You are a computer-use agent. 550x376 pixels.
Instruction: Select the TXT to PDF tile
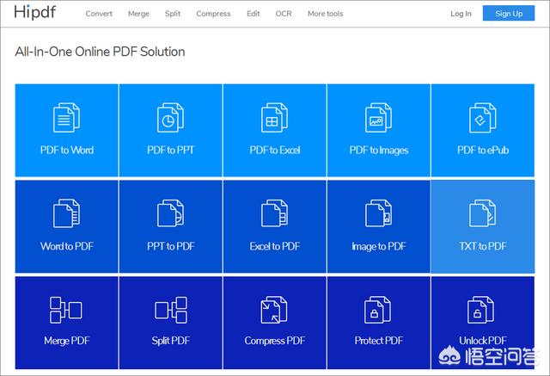coord(482,226)
